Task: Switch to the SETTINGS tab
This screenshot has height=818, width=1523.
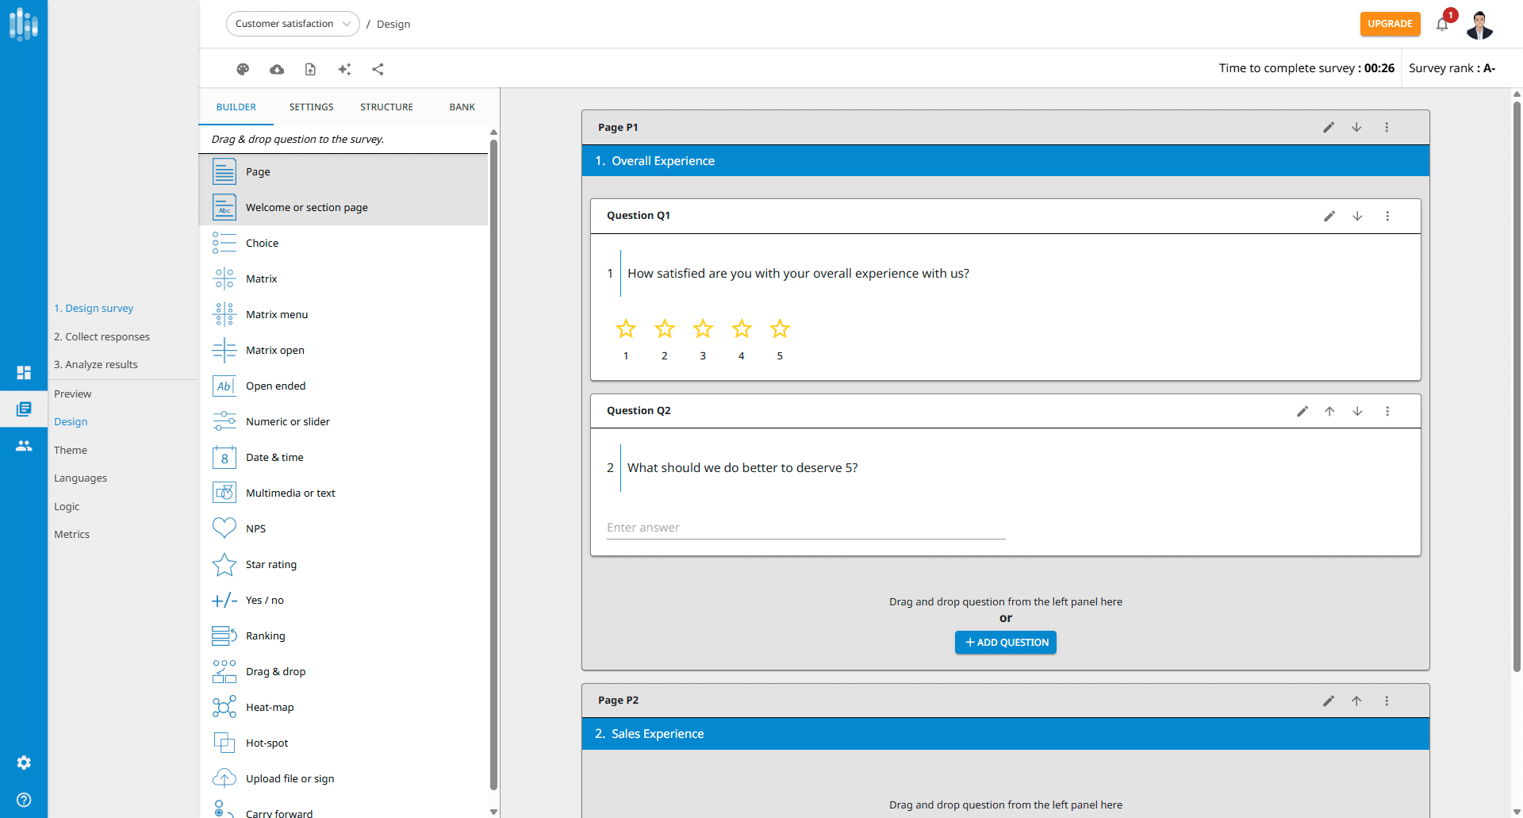Action: [x=311, y=107]
